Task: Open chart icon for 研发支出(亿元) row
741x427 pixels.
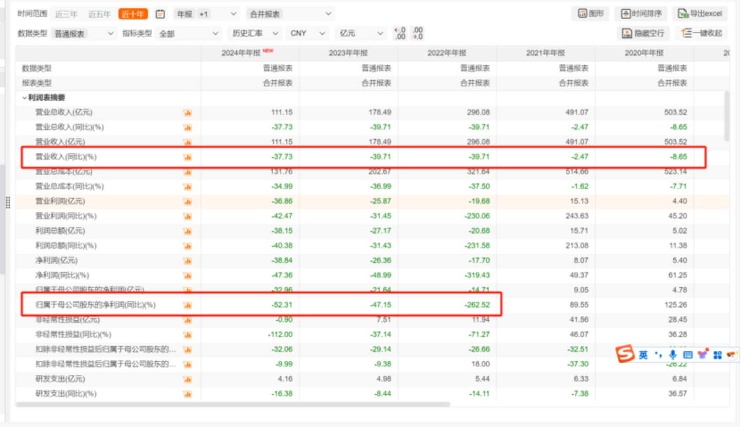Action: click(x=187, y=379)
